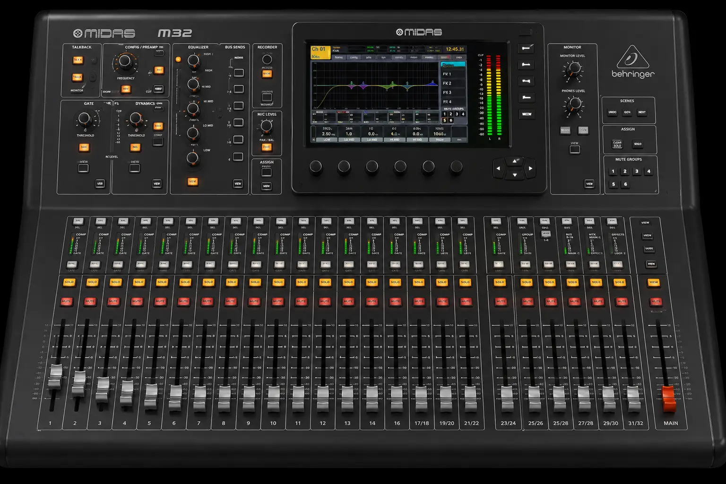This screenshot has width=726, height=484.
Task: Turn the Monitor Level knob
Action: point(573,69)
